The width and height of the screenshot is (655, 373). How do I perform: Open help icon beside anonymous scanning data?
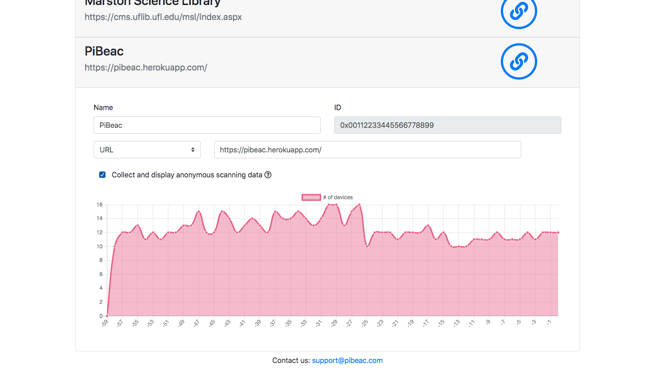click(268, 175)
